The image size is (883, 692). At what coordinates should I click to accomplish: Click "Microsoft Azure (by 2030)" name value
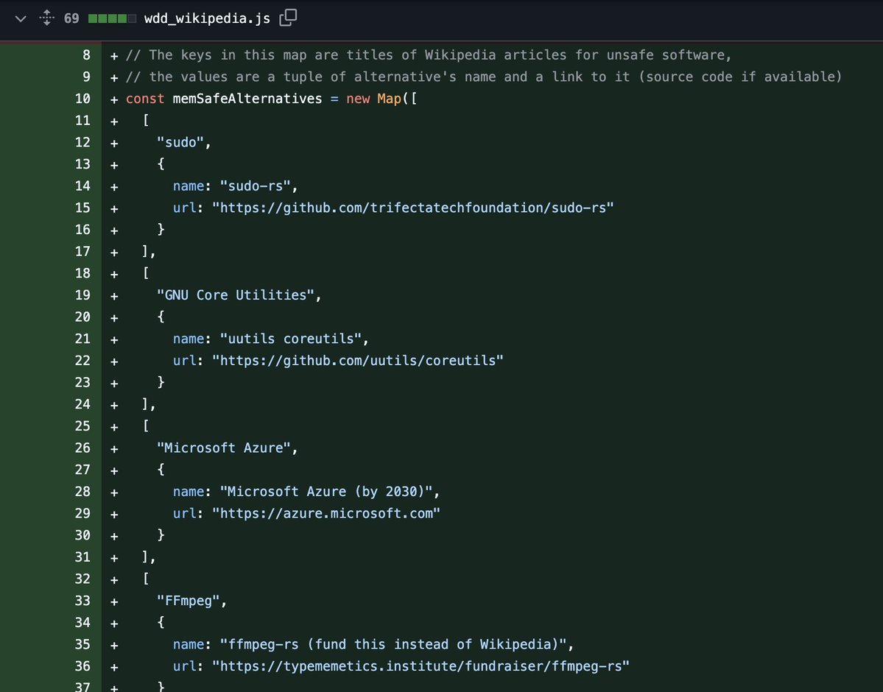(326, 492)
